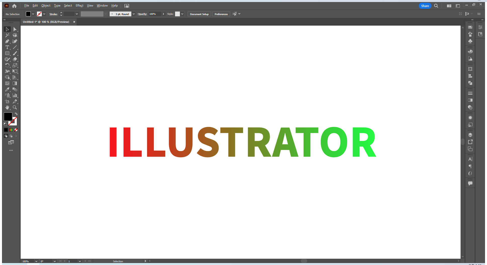
Task: Open the Layers panel icon
Action: (x=470, y=135)
